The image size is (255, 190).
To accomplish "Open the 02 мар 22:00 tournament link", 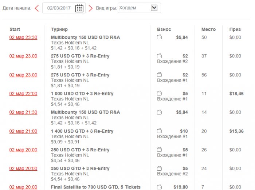I will point(23,94).
